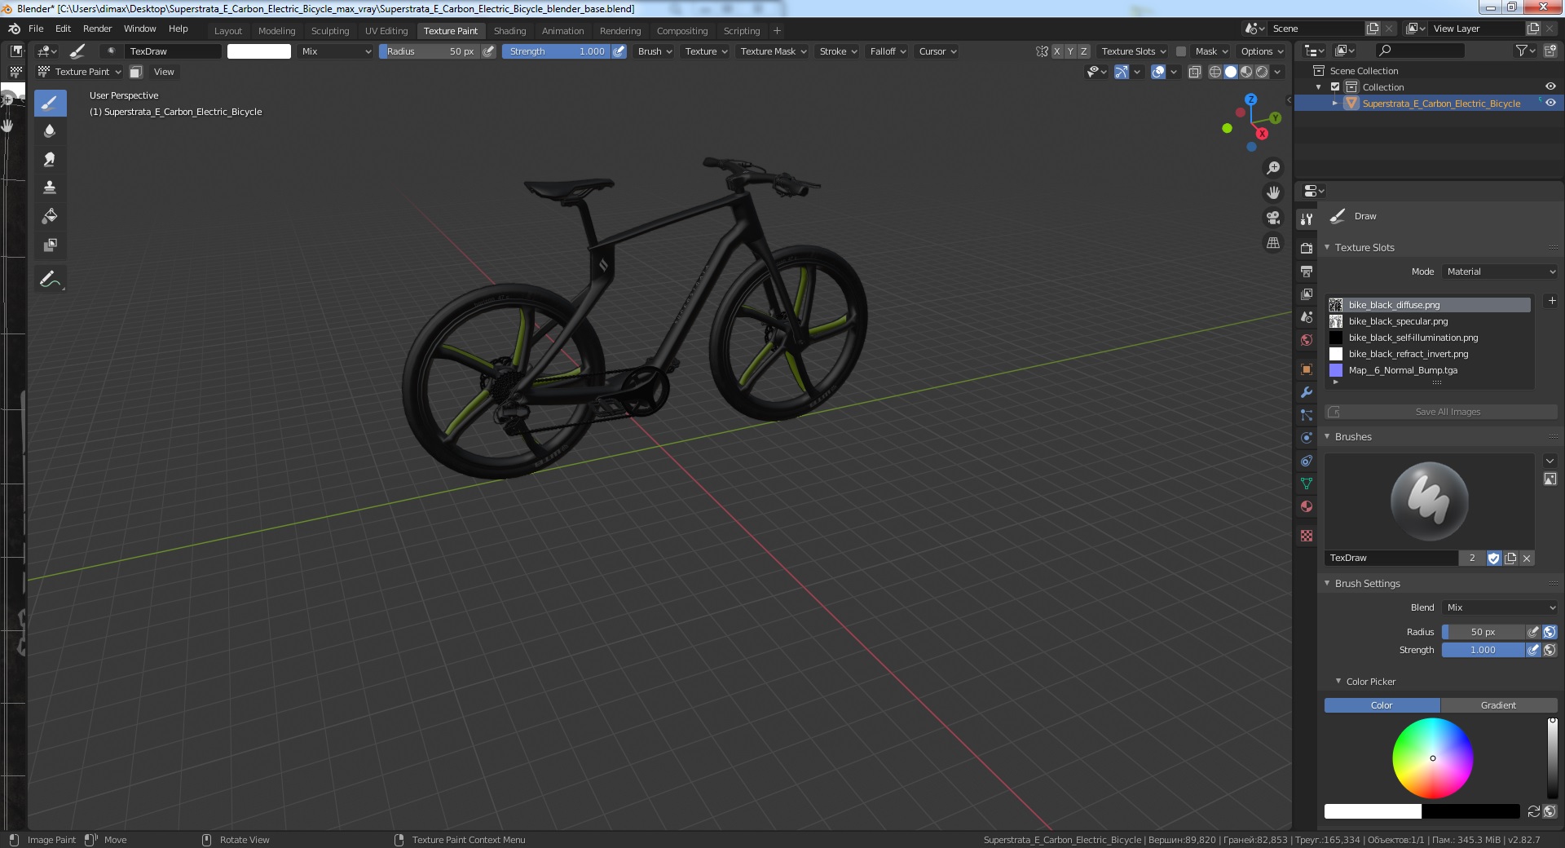Click the pan view hand icon
This screenshot has width=1565, height=848.
1272,193
